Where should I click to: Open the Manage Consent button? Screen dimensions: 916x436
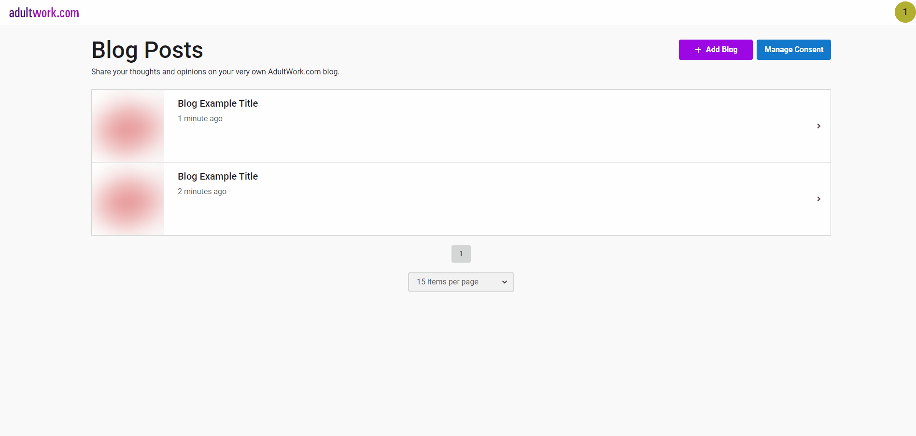[793, 50]
